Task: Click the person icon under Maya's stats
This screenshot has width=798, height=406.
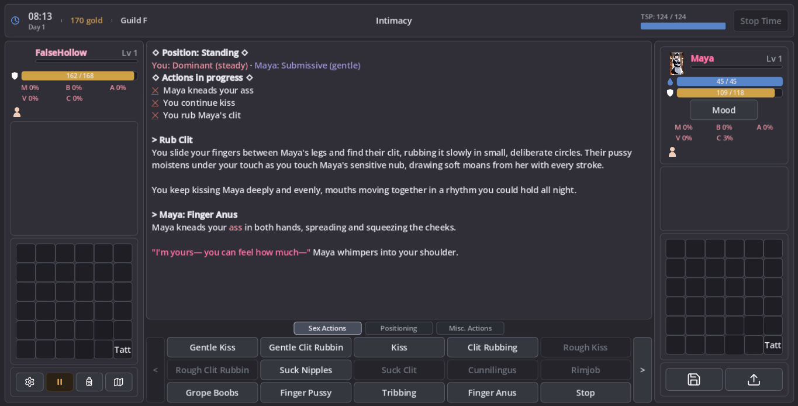Action: pos(672,152)
